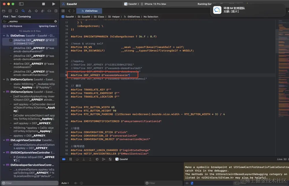Select sidebar result #define DEF_APPKEY easemob#easeim
289x186 pixels.
30,65
